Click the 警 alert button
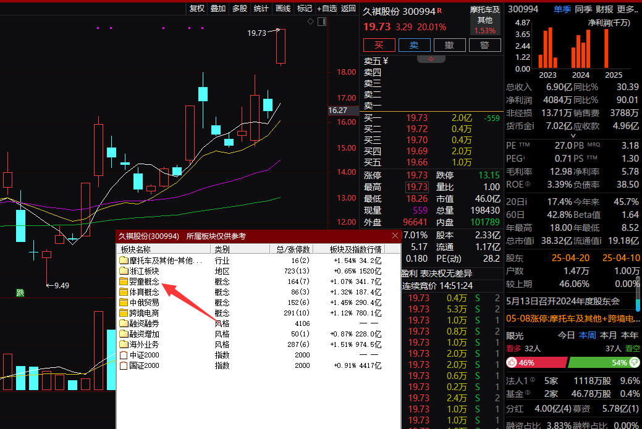The width and height of the screenshot is (642, 429). 485,45
